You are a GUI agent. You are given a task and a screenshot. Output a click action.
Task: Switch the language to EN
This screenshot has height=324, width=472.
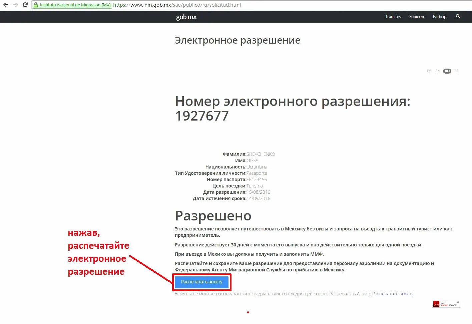[438, 71]
